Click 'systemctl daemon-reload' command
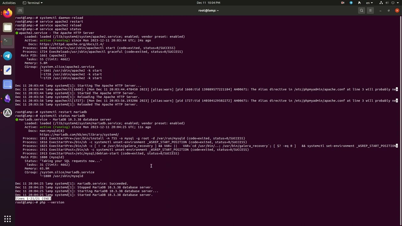 coord(61,18)
